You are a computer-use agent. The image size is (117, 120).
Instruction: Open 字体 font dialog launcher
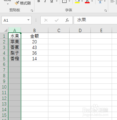(x=106, y=10)
